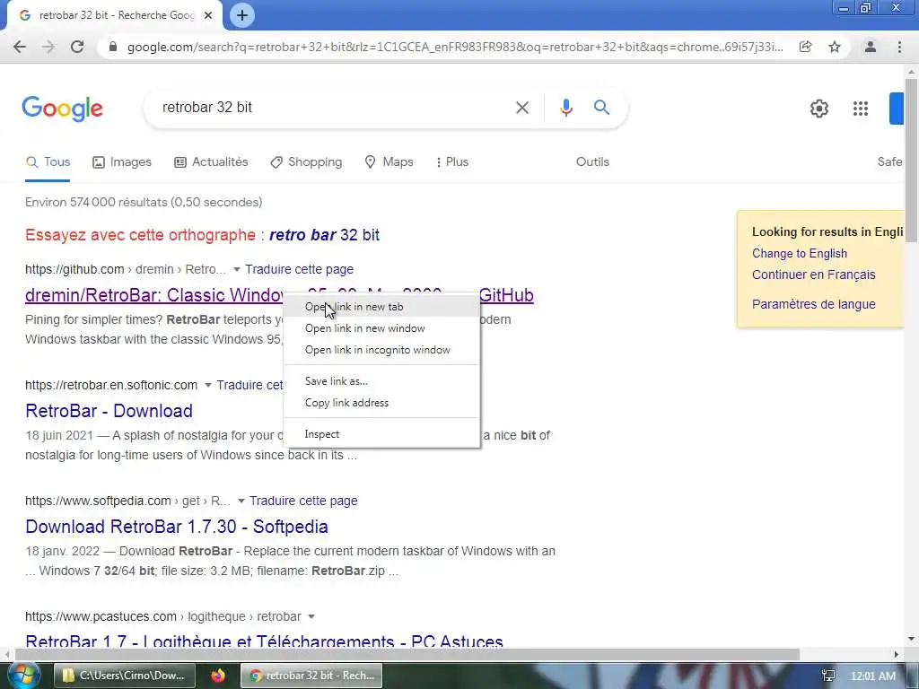Clear the search box with the X
919x689 pixels.
click(522, 108)
